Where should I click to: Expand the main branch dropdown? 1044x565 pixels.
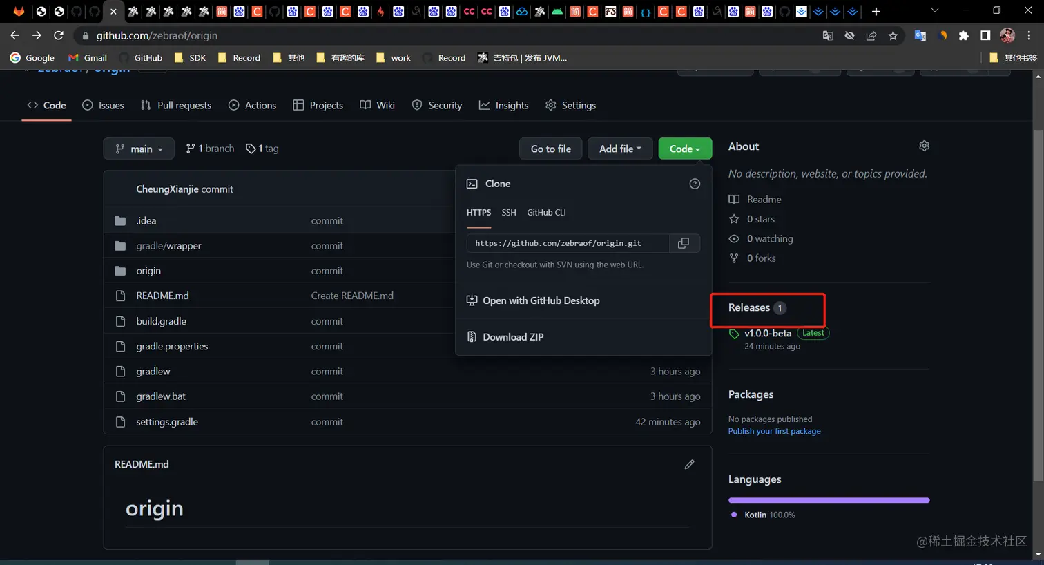[139, 149]
